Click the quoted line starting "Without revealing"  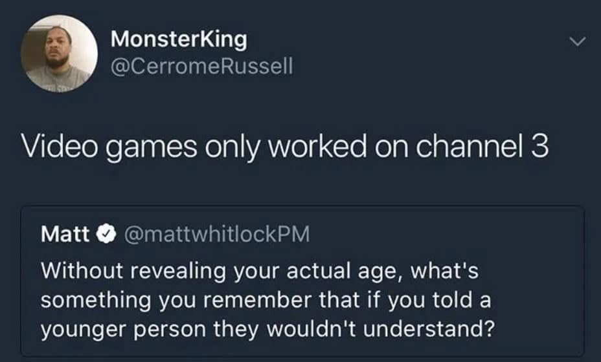[259, 270]
